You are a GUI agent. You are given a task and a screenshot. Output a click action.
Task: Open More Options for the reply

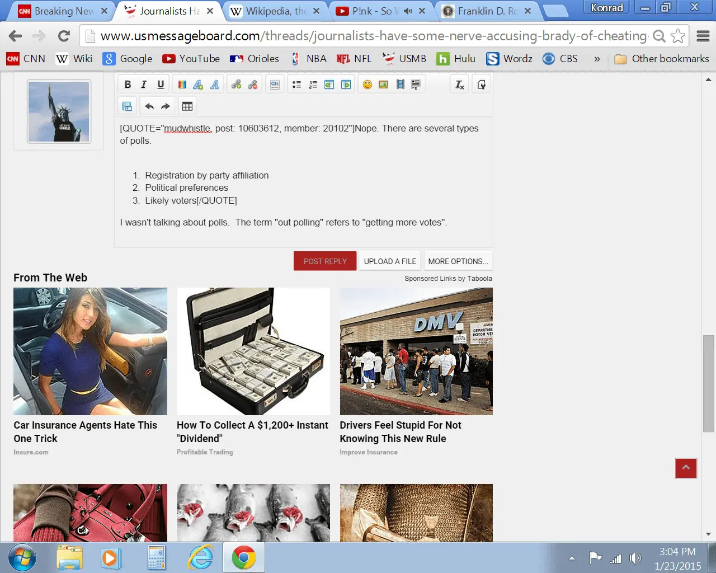[x=458, y=261]
